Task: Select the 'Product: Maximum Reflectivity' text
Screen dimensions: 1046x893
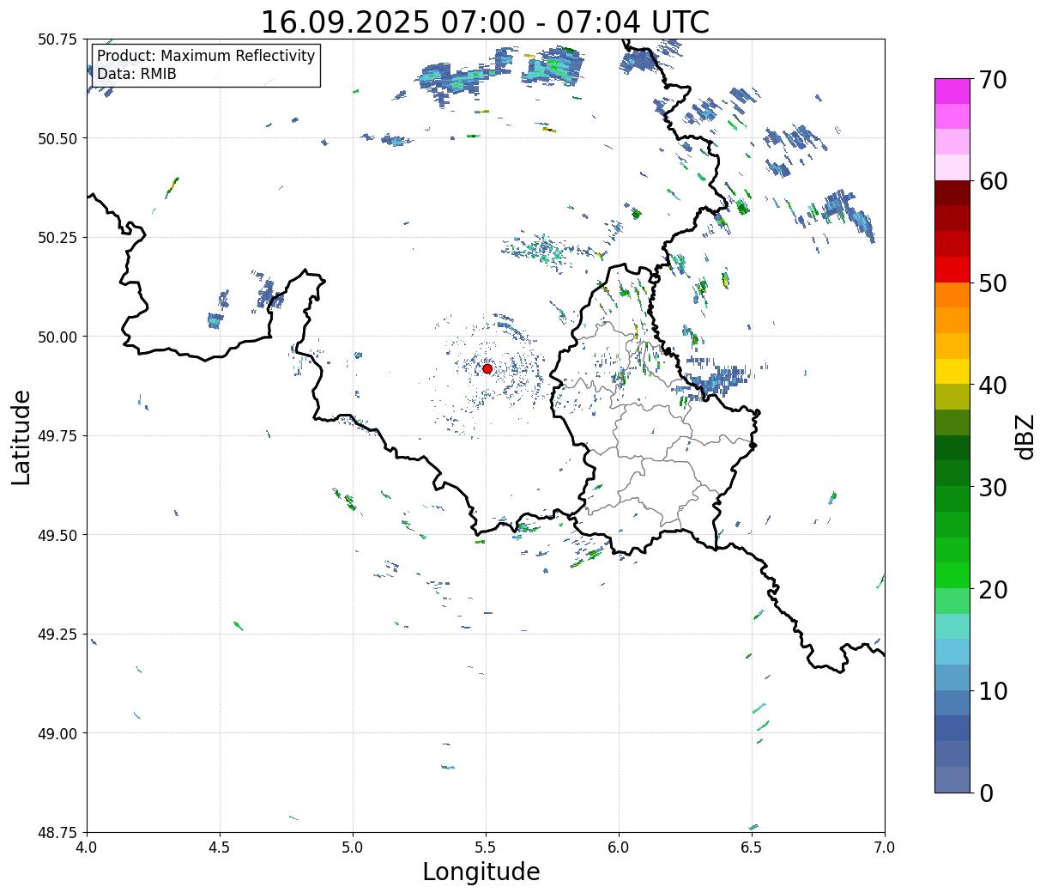Action: pos(206,56)
